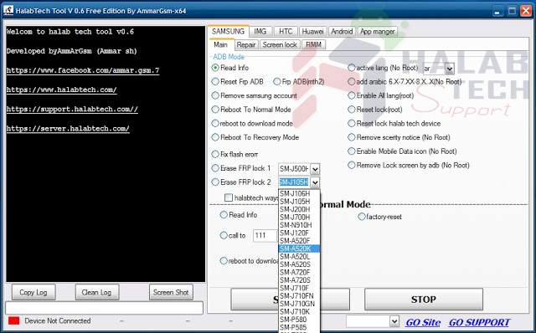The width and height of the screenshot is (536, 333).
Task: Take a Screen Shot with the button
Action: 171,292
